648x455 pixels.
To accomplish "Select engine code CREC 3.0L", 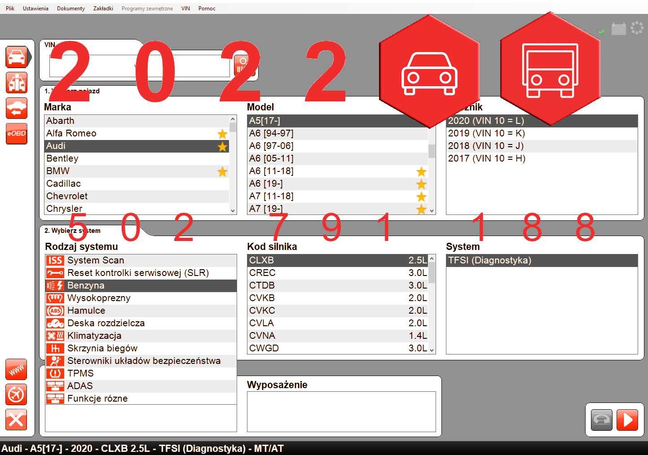I will (338, 273).
